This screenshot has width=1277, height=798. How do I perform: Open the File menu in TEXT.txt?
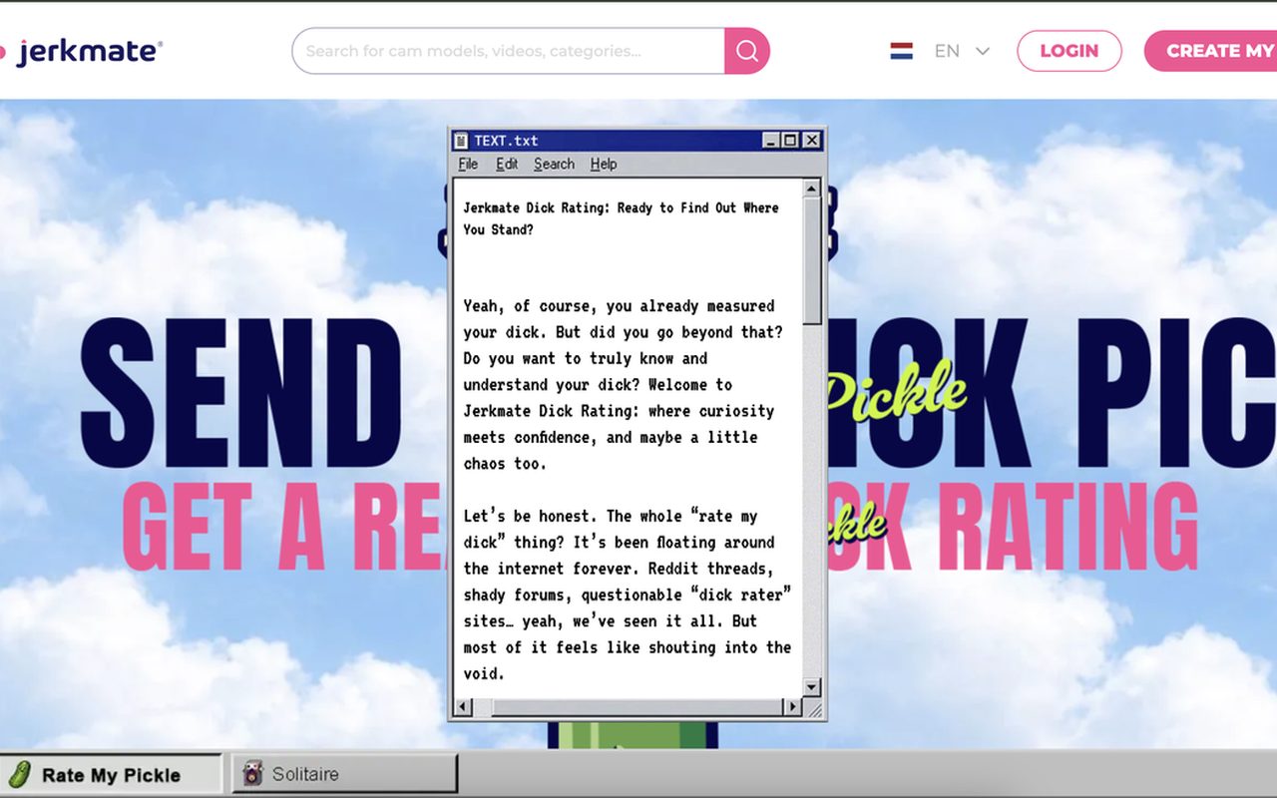coord(468,164)
